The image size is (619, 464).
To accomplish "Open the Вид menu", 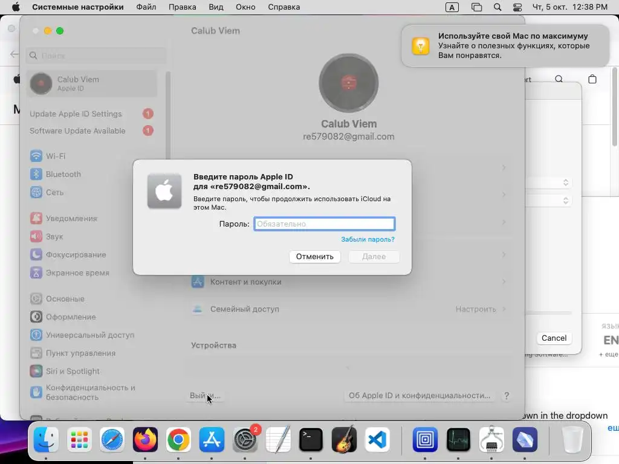I will coord(216,7).
